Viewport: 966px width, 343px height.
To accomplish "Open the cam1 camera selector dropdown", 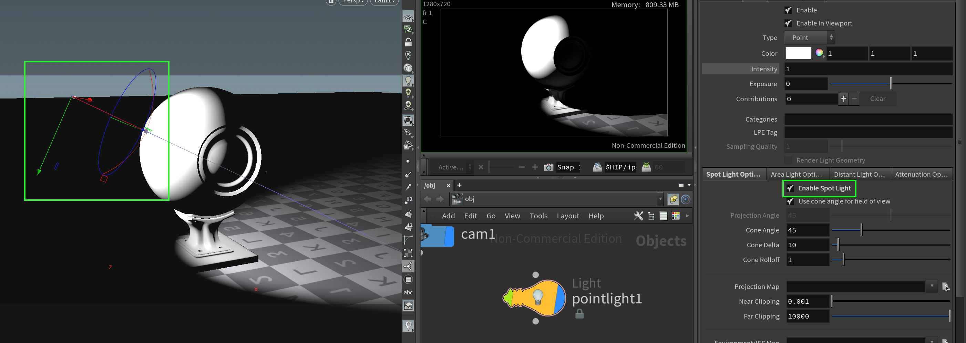I will point(384,2).
